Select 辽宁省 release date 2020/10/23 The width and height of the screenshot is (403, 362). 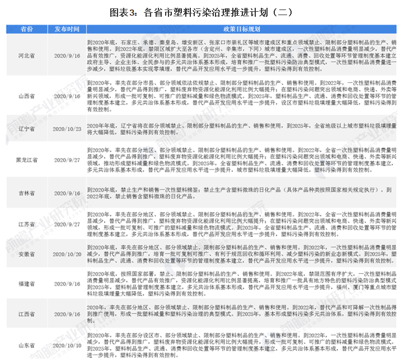pos(67,129)
